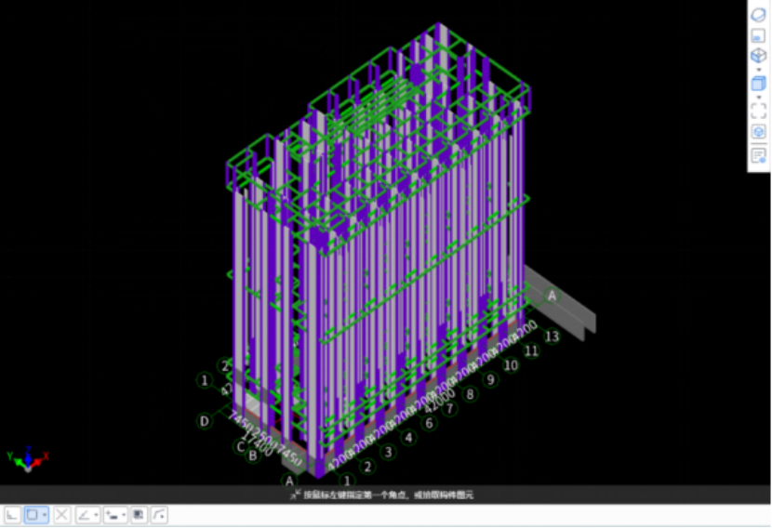Viewport: 772px width, 528px height.
Task: Click the wireframe cube view icon
Action: [x=758, y=56]
